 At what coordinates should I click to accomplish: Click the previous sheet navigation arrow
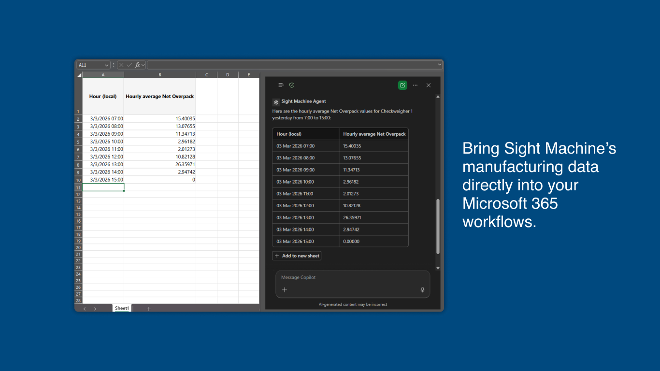(x=85, y=309)
